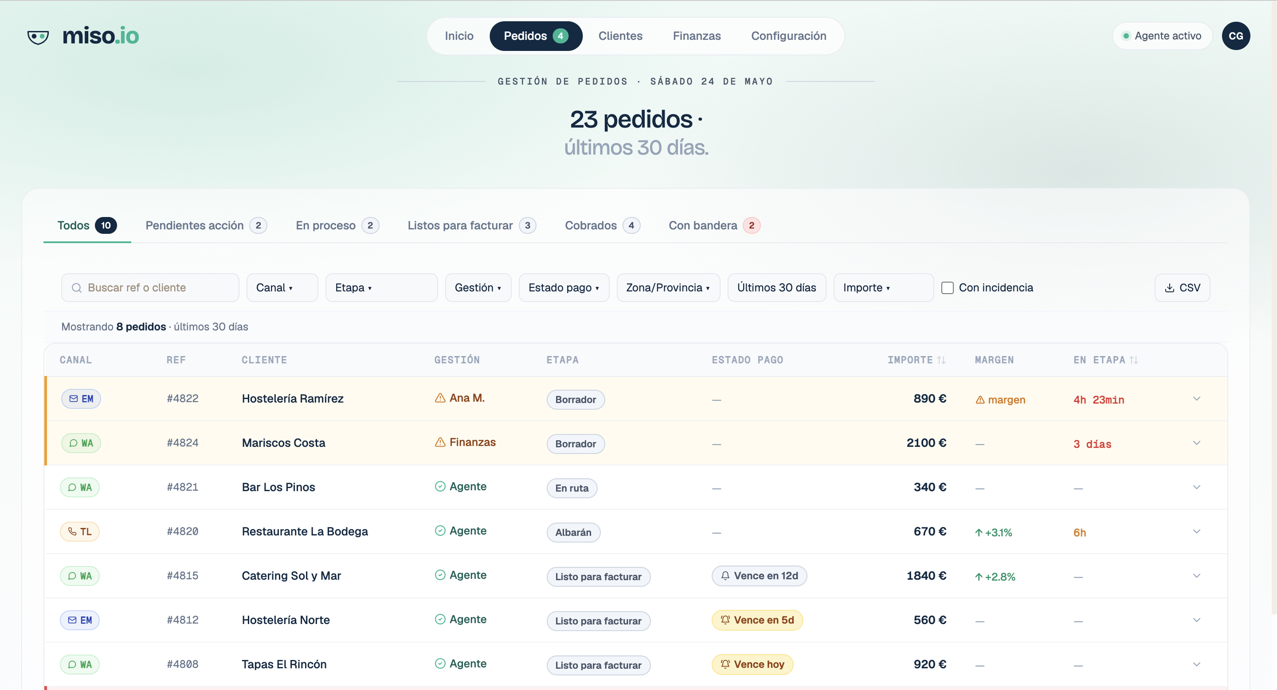
Task: Click the bell icon in Vence en 12d
Action: [725, 576]
